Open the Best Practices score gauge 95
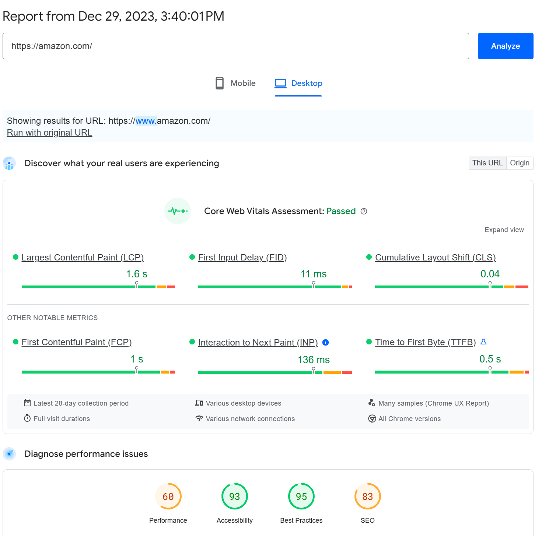Screen dimensions: 535x536 pos(301,497)
